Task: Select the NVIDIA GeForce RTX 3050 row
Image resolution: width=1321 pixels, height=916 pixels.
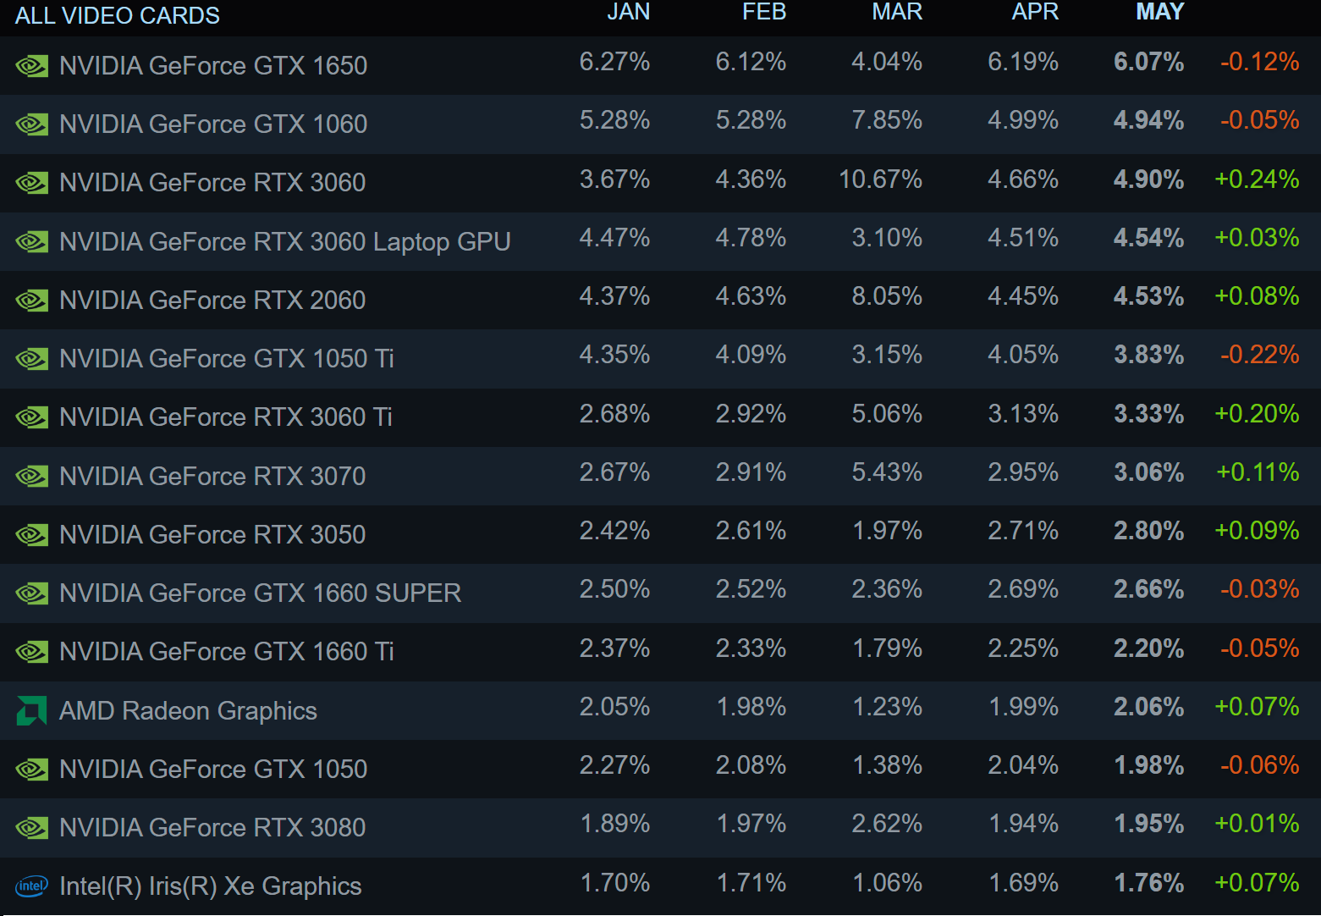Action: [660, 534]
